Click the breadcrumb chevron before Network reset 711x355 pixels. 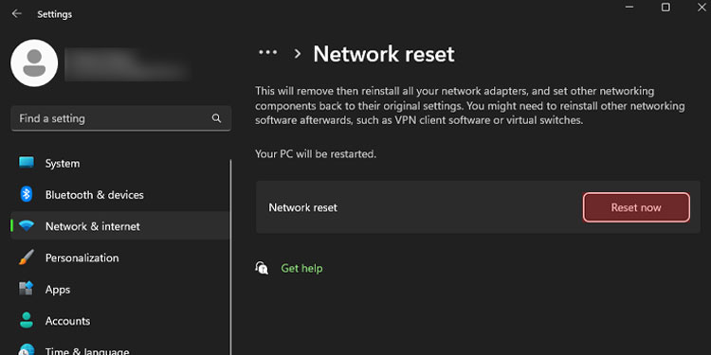click(x=298, y=53)
